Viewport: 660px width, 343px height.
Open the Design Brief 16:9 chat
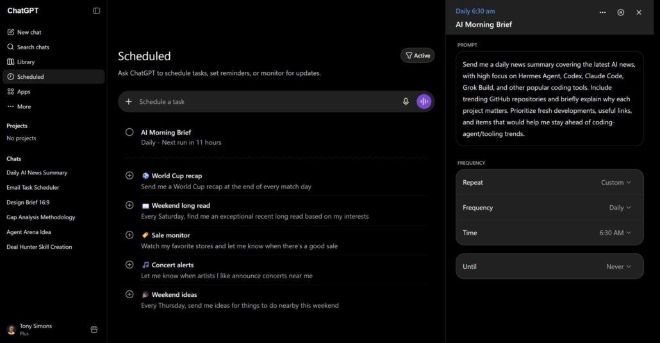pos(28,202)
